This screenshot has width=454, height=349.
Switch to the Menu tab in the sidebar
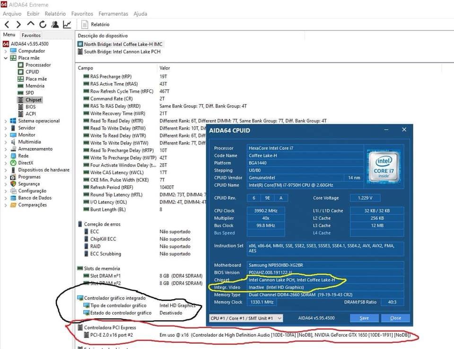9,35
